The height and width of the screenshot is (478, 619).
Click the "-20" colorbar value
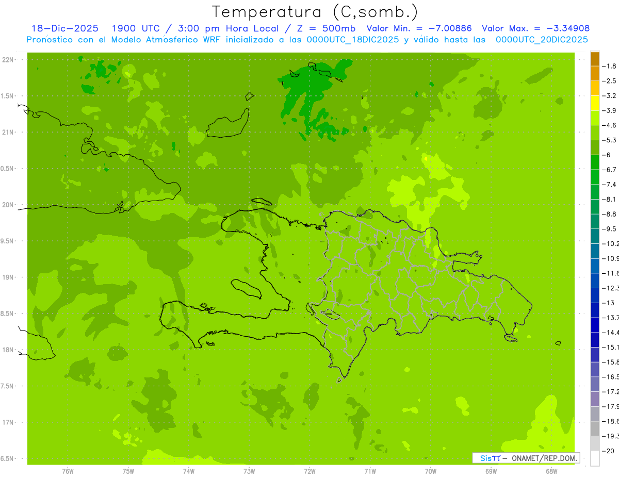pos(608,451)
